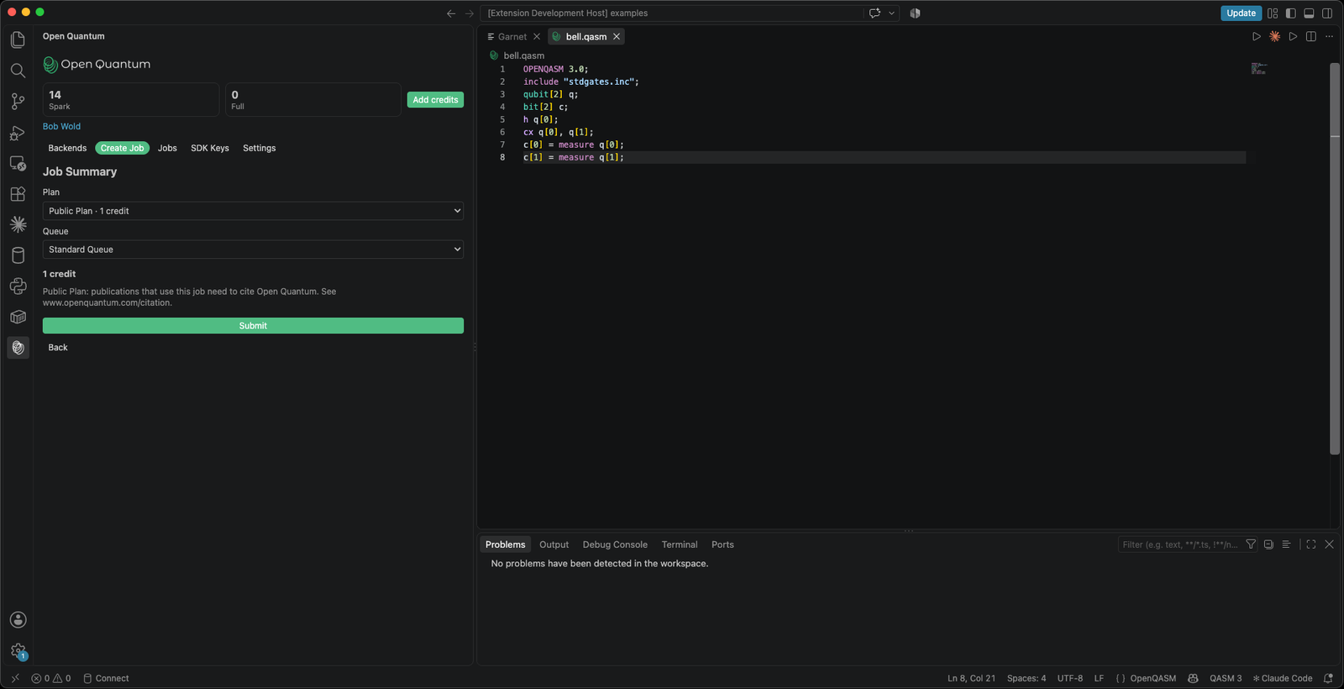Open the Source Control view
Viewport: 1344px width, 689px height.
tap(18, 102)
